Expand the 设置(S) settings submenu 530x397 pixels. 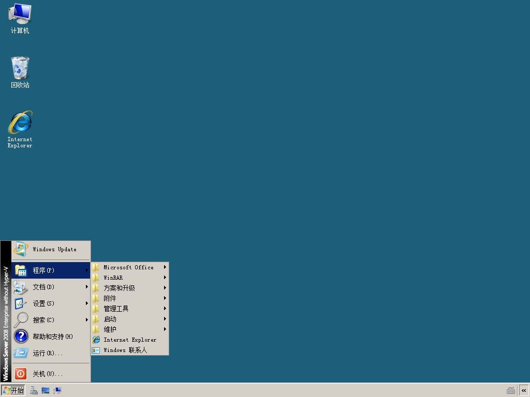51,303
